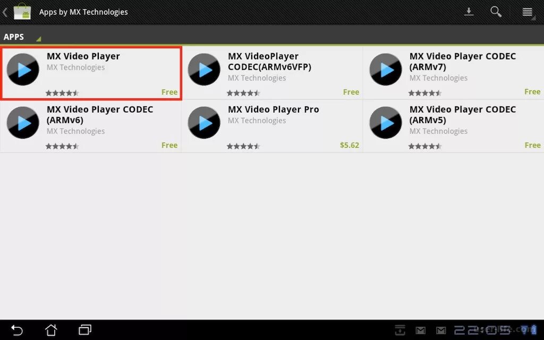Viewport: 544px width, 340px height.
Task: Open search with the magnifier icon
Action: [x=496, y=12]
